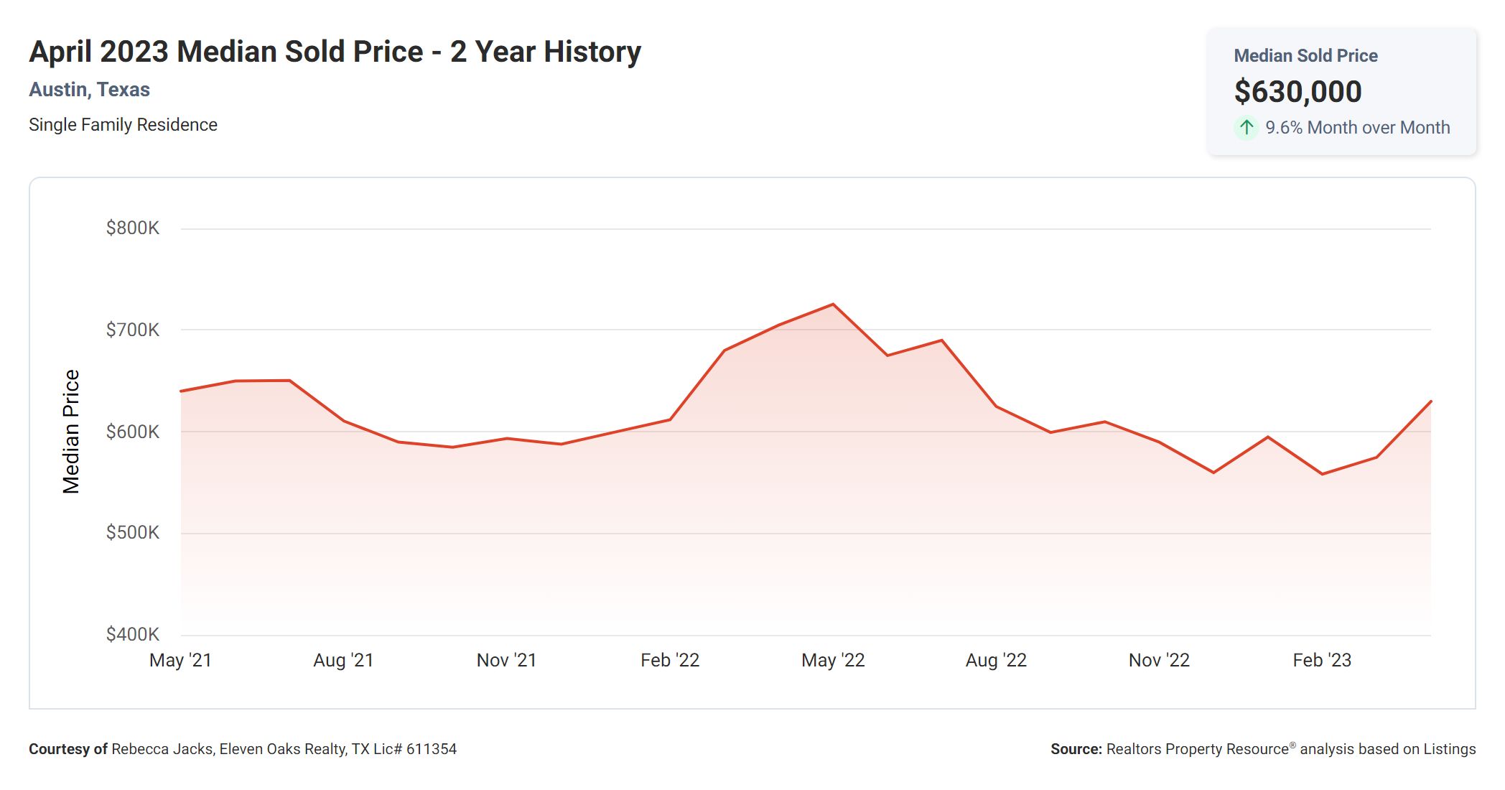Click the green up-arrow month-over-month icon
Viewport: 1505px width, 790px height.
point(1247,128)
